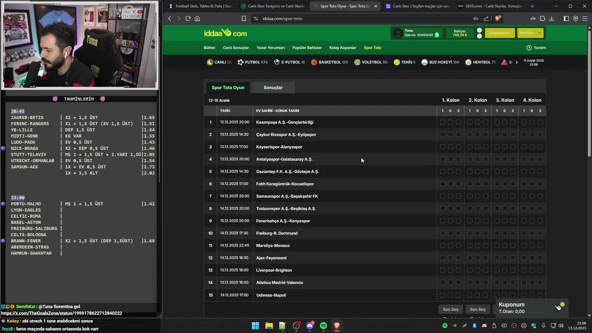592x333 pixels.
Task: Check 2 in Kolon 1 for Kayserispor-Alanyaspor
Action: click(458, 147)
